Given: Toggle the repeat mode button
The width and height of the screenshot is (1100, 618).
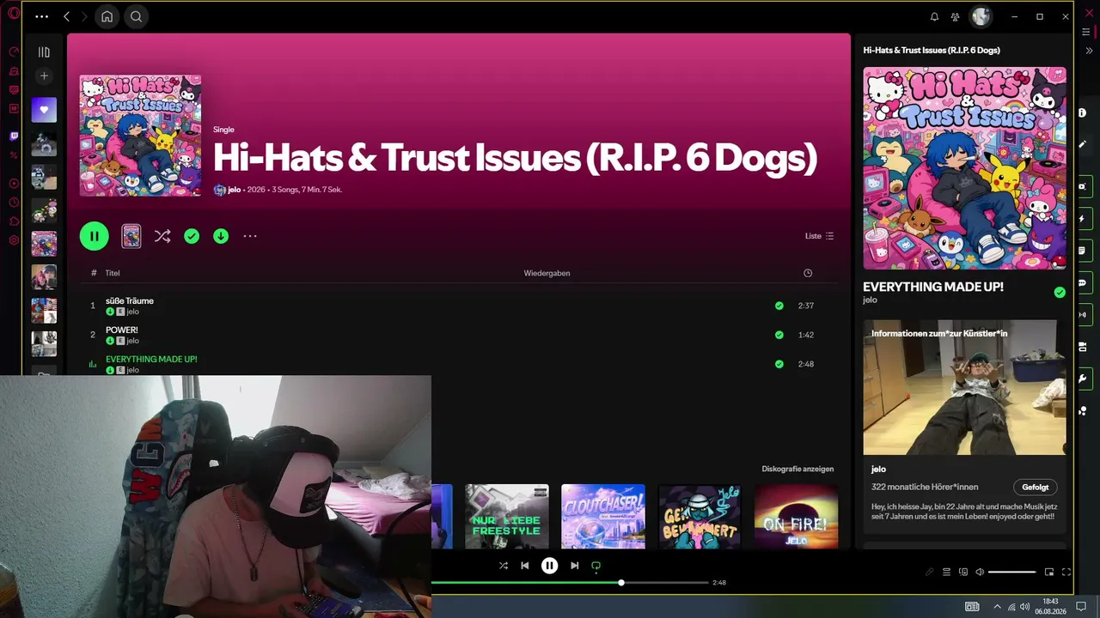Looking at the screenshot, I should pyautogui.click(x=596, y=566).
